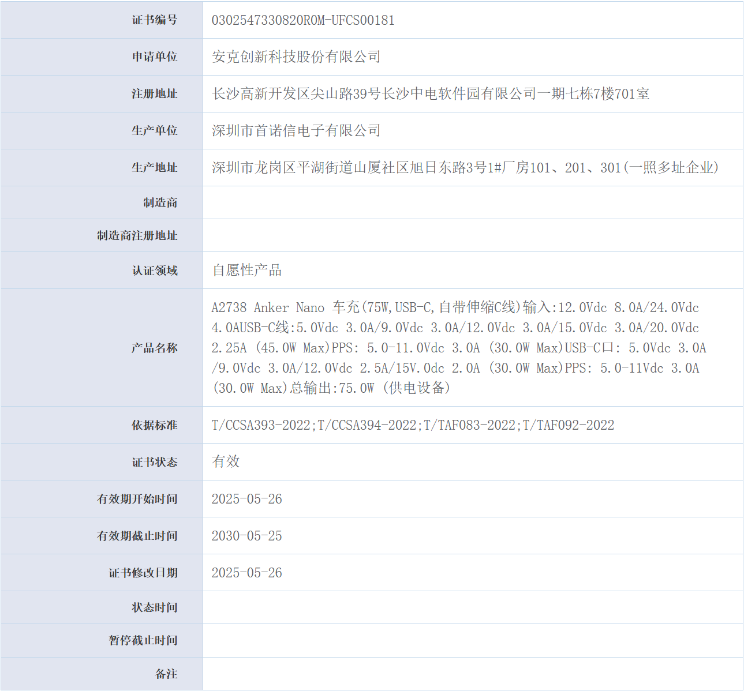Click the 注册地址 label
The height and width of the screenshot is (691, 744).
pos(155,94)
